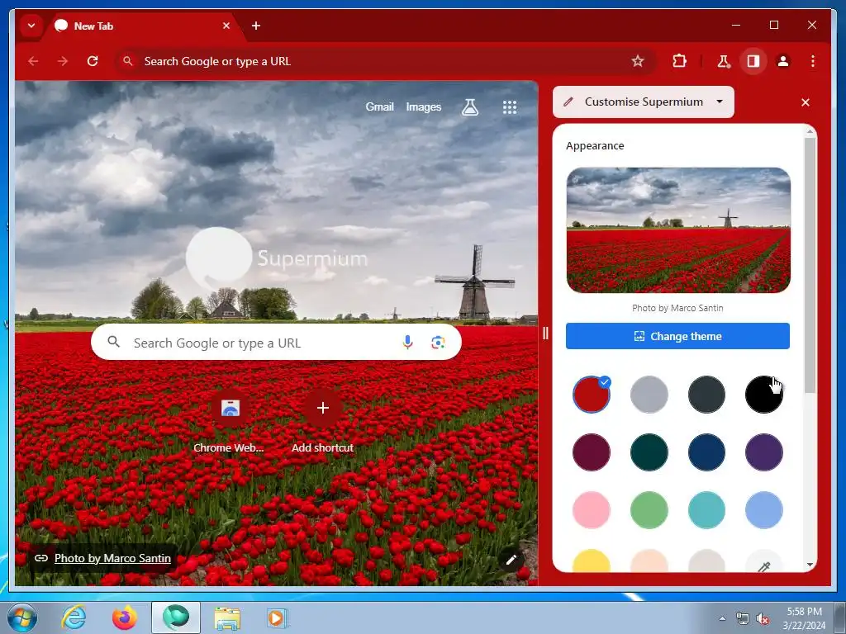Select the dark teal color swatch
Screen dimensions: 846x634
[x=649, y=452]
